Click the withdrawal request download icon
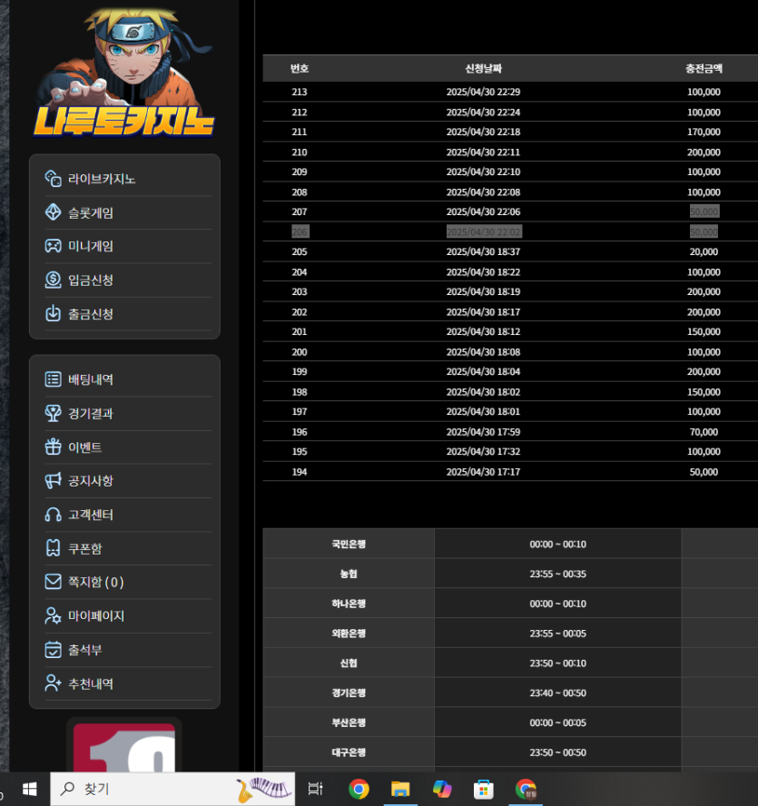This screenshot has width=758, height=806. tap(53, 313)
